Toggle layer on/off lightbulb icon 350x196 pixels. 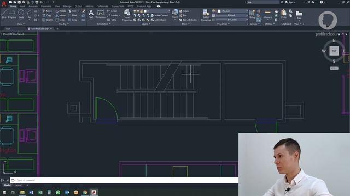135,11
